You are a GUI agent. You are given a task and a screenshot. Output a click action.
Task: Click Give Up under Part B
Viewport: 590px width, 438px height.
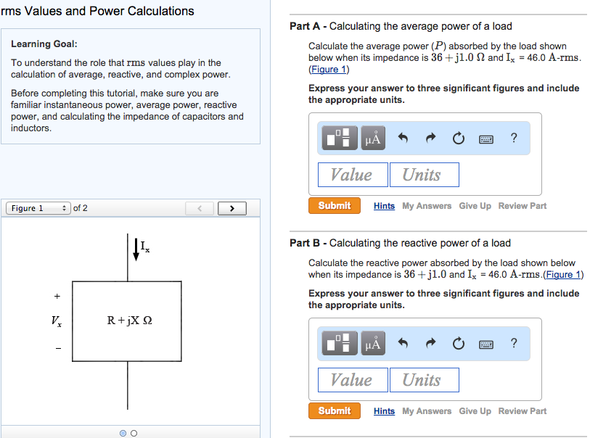click(475, 410)
